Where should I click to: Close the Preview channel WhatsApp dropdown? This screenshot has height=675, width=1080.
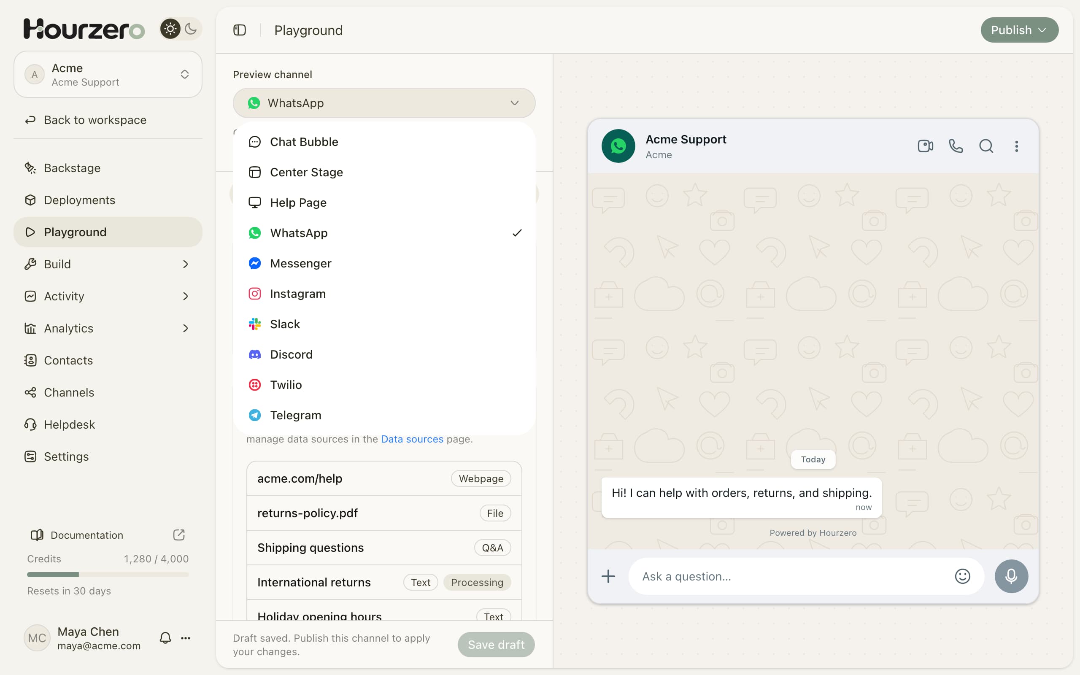click(384, 103)
